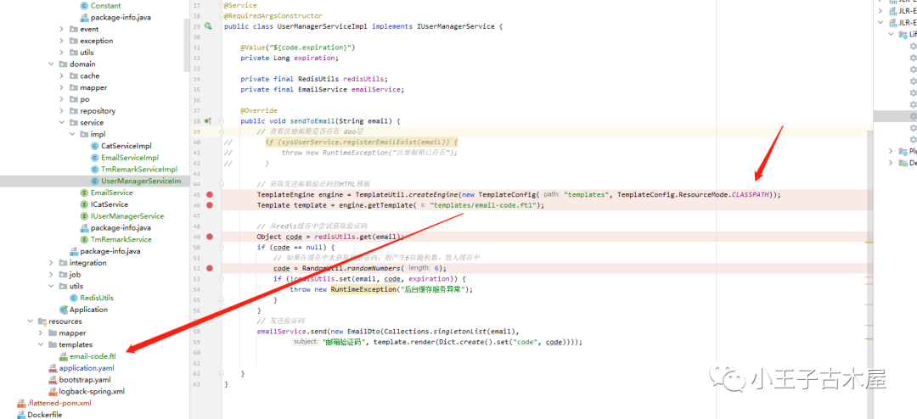917x419 pixels.
Task: Click the application.yaml file icon
Action: click(x=52, y=368)
